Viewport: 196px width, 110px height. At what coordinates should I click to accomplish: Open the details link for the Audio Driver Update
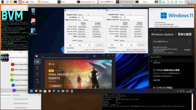pos(187,50)
